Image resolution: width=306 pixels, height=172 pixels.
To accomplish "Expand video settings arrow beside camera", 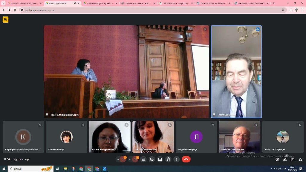I will point(130,159).
